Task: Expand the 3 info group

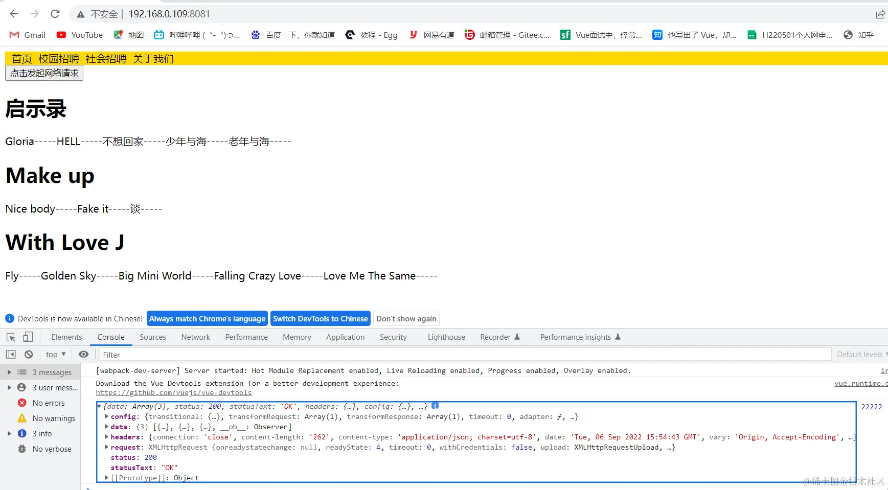Action: (x=9, y=434)
